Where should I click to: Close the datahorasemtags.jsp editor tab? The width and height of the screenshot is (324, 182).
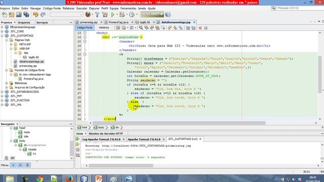tap(194, 22)
